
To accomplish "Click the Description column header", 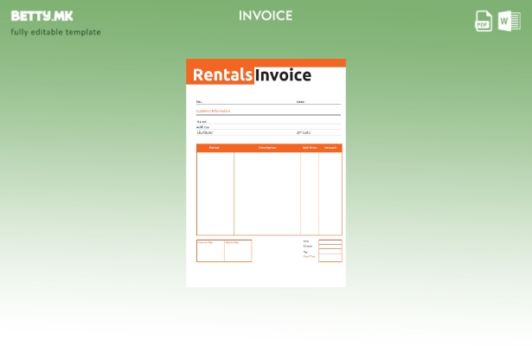I will click(x=266, y=148).
